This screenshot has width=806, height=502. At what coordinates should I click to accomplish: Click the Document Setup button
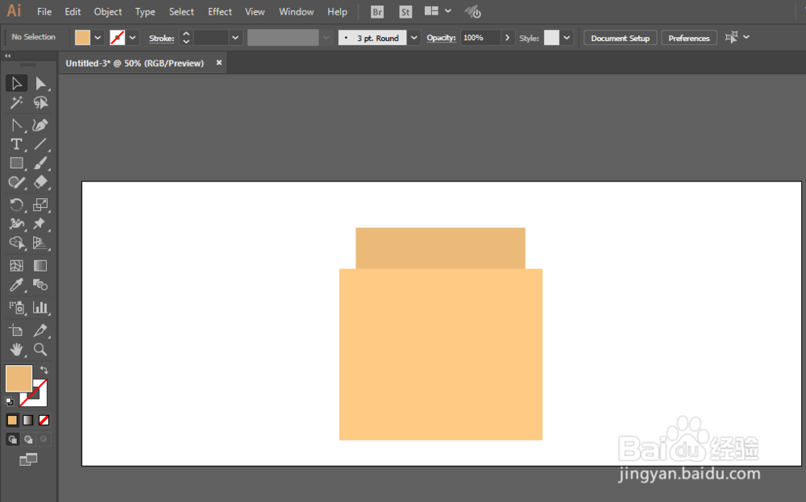click(x=620, y=38)
